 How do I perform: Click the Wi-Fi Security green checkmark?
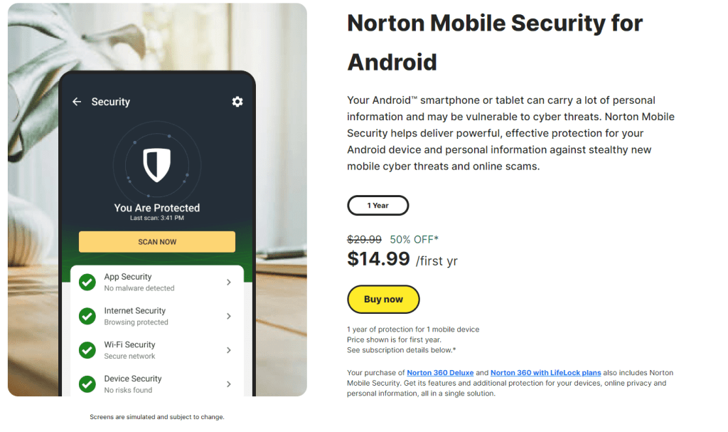click(x=87, y=350)
